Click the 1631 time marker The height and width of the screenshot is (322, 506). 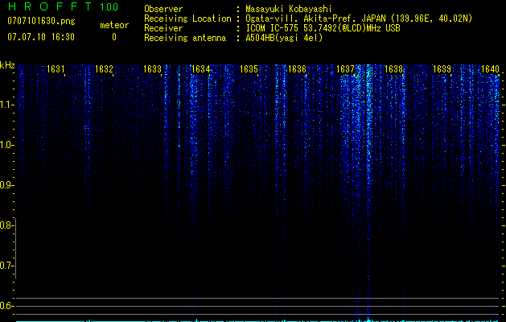click(x=56, y=69)
